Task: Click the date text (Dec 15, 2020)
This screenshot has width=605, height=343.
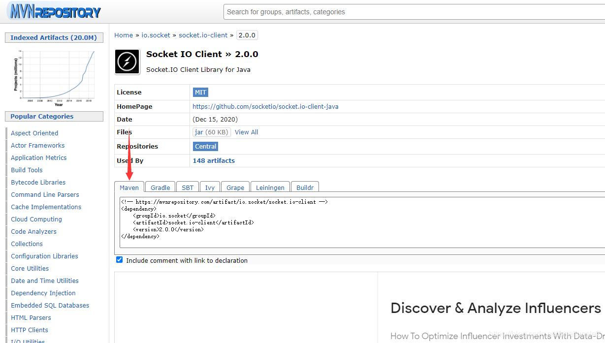Action: click(x=215, y=119)
